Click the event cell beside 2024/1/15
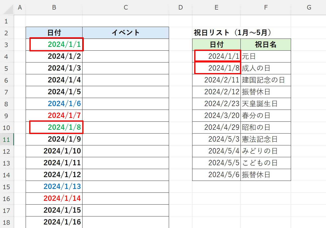This screenshot has width=326, height=228. click(x=126, y=210)
